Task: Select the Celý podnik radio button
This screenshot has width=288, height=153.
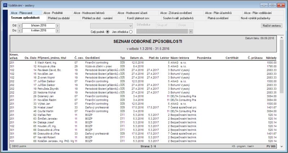Action: [108, 32]
